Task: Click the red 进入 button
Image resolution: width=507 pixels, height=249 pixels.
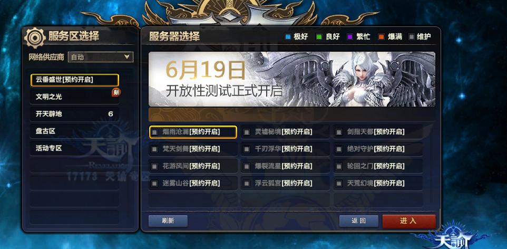Action: tap(409, 221)
